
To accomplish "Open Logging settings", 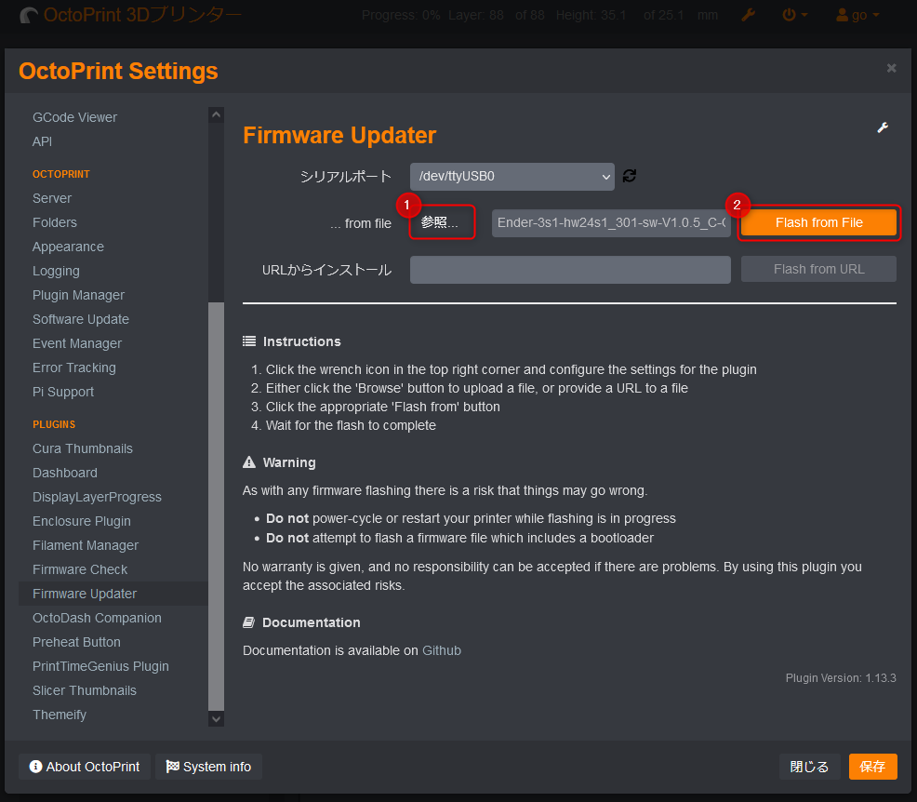I will (56, 270).
